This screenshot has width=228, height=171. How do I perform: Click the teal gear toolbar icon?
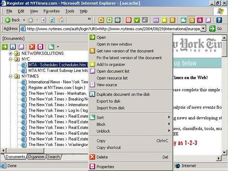[x=117, y=20]
